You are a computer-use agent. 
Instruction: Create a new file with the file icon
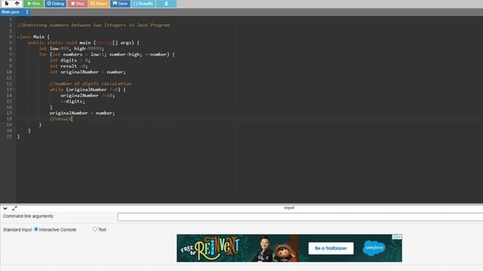coord(7,3)
